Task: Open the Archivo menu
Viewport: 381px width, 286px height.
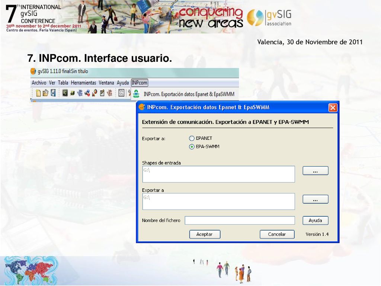Action: 39,83
